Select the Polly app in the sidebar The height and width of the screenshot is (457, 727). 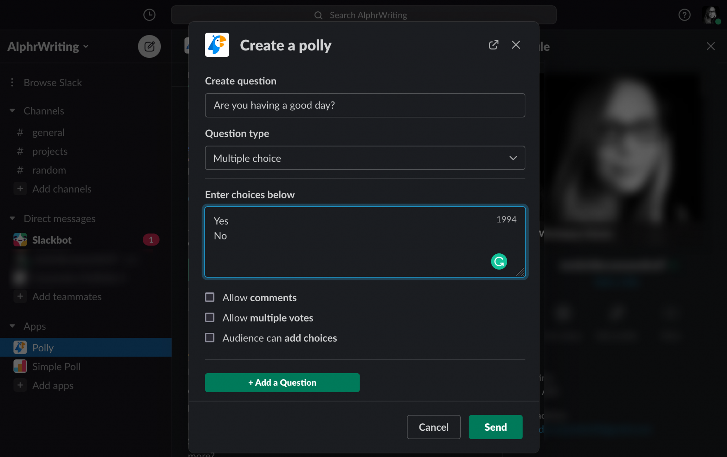tap(43, 347)
